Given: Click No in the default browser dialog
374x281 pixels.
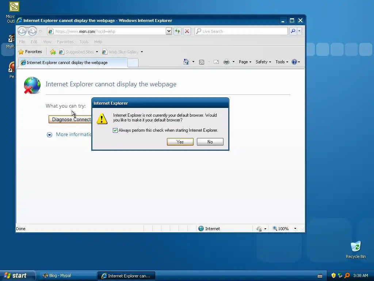Looking at the screenshot, I should 210,142.
